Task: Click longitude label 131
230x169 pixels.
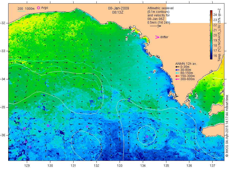Action: tap(73, 166)
